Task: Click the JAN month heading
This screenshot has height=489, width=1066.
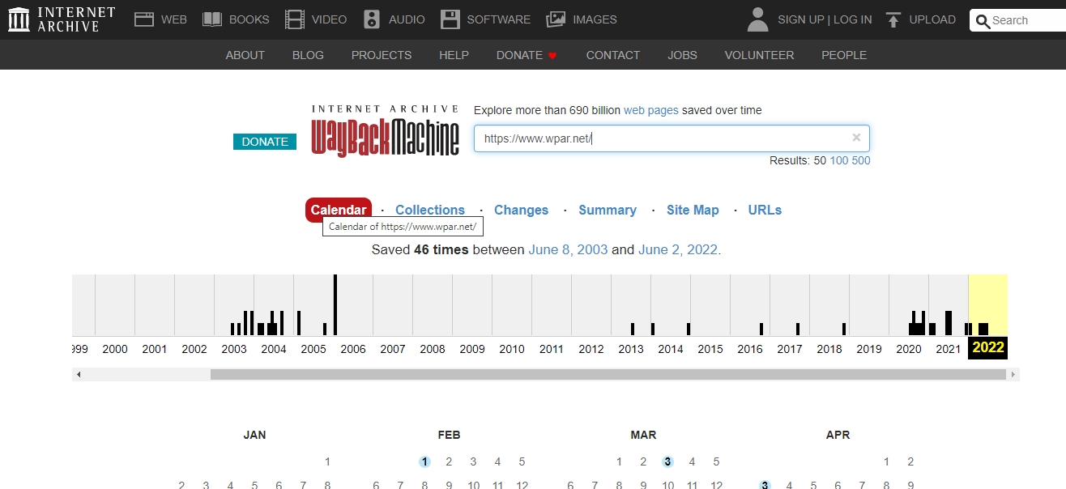Action: (254, 435)
